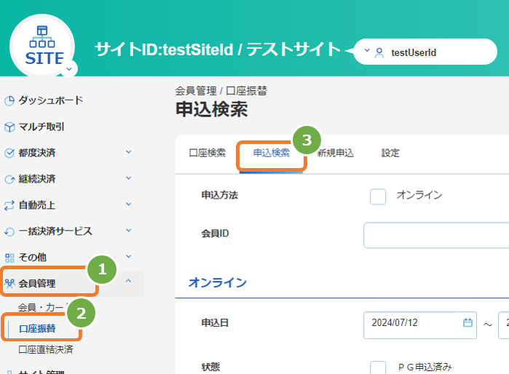The height and width of the screenshot is (374, 509).
Task: Expand the 継続決済 chevron
Action: pyautogui.click(x=129, y=178)
